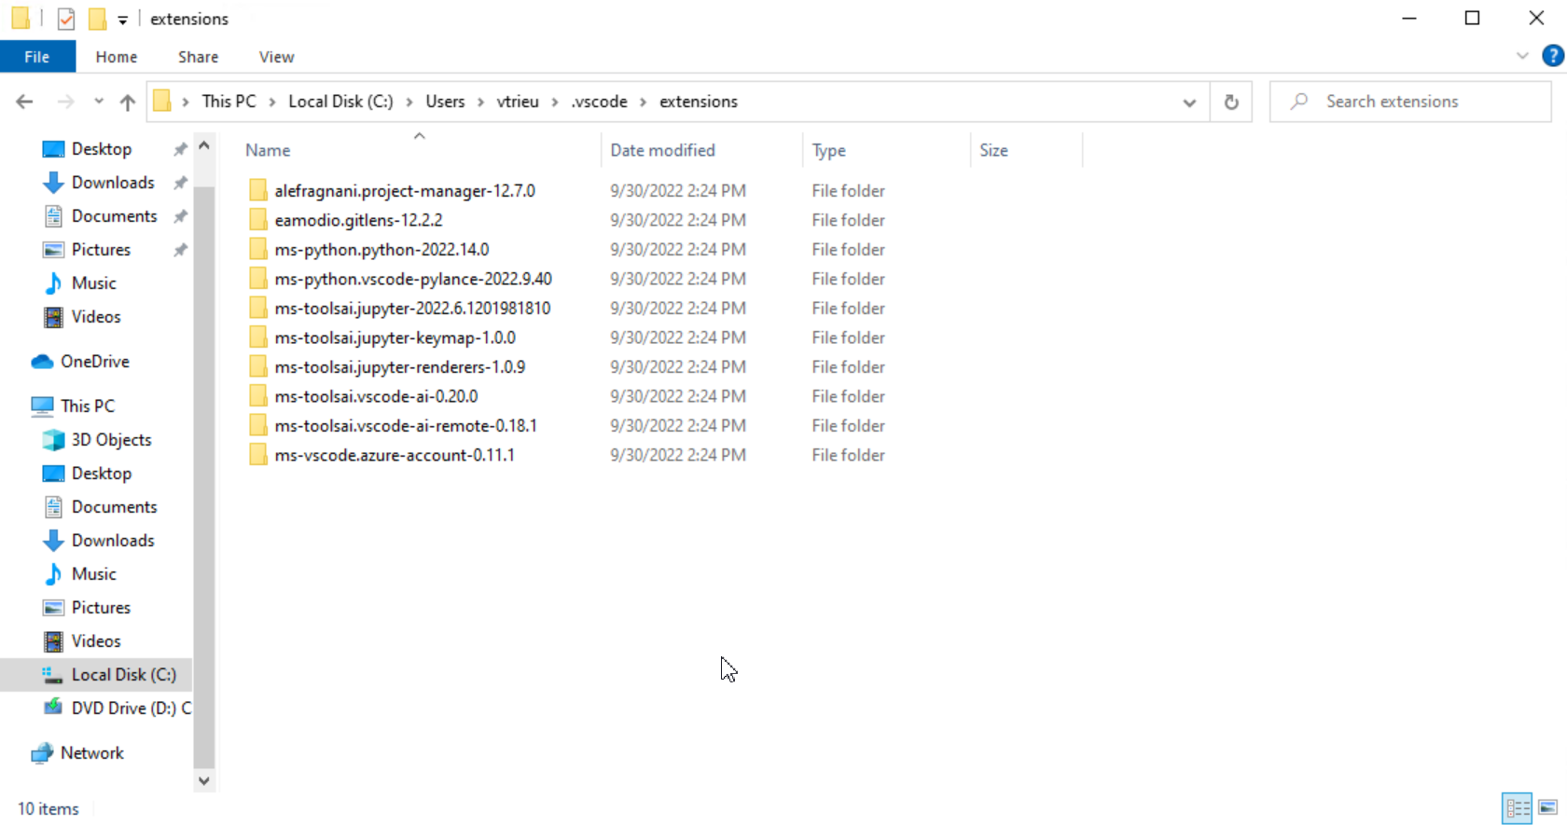
Task: Select the ms-python.vscode-pylance-2022.9.40 folder
Action: 413,279
